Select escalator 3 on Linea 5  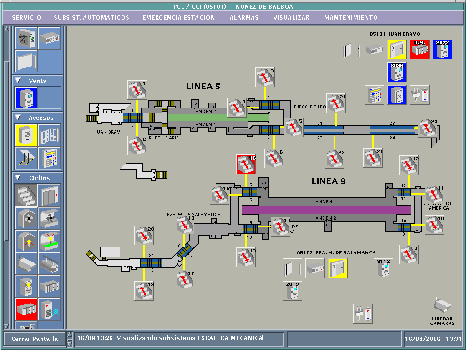coord(264,77)
